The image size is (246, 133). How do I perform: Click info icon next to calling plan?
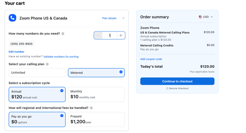[x=47, y=64]
